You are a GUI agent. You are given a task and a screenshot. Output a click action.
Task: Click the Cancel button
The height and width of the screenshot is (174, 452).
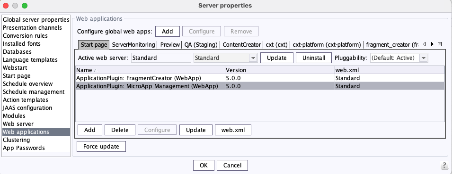(232, 166)
